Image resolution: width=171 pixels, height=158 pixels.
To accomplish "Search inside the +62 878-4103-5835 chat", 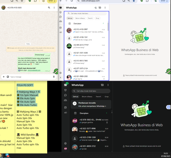I will pos(49,8).
